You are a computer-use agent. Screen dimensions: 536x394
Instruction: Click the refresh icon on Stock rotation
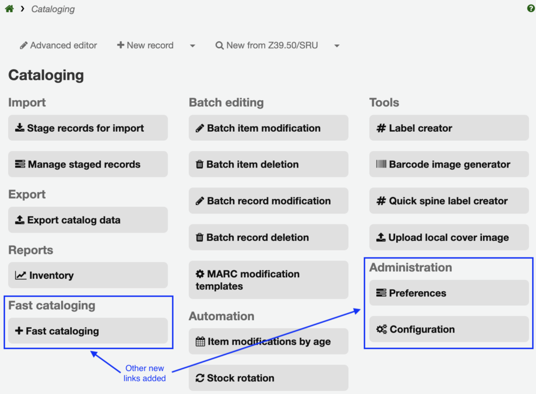[x=199, y=377]
